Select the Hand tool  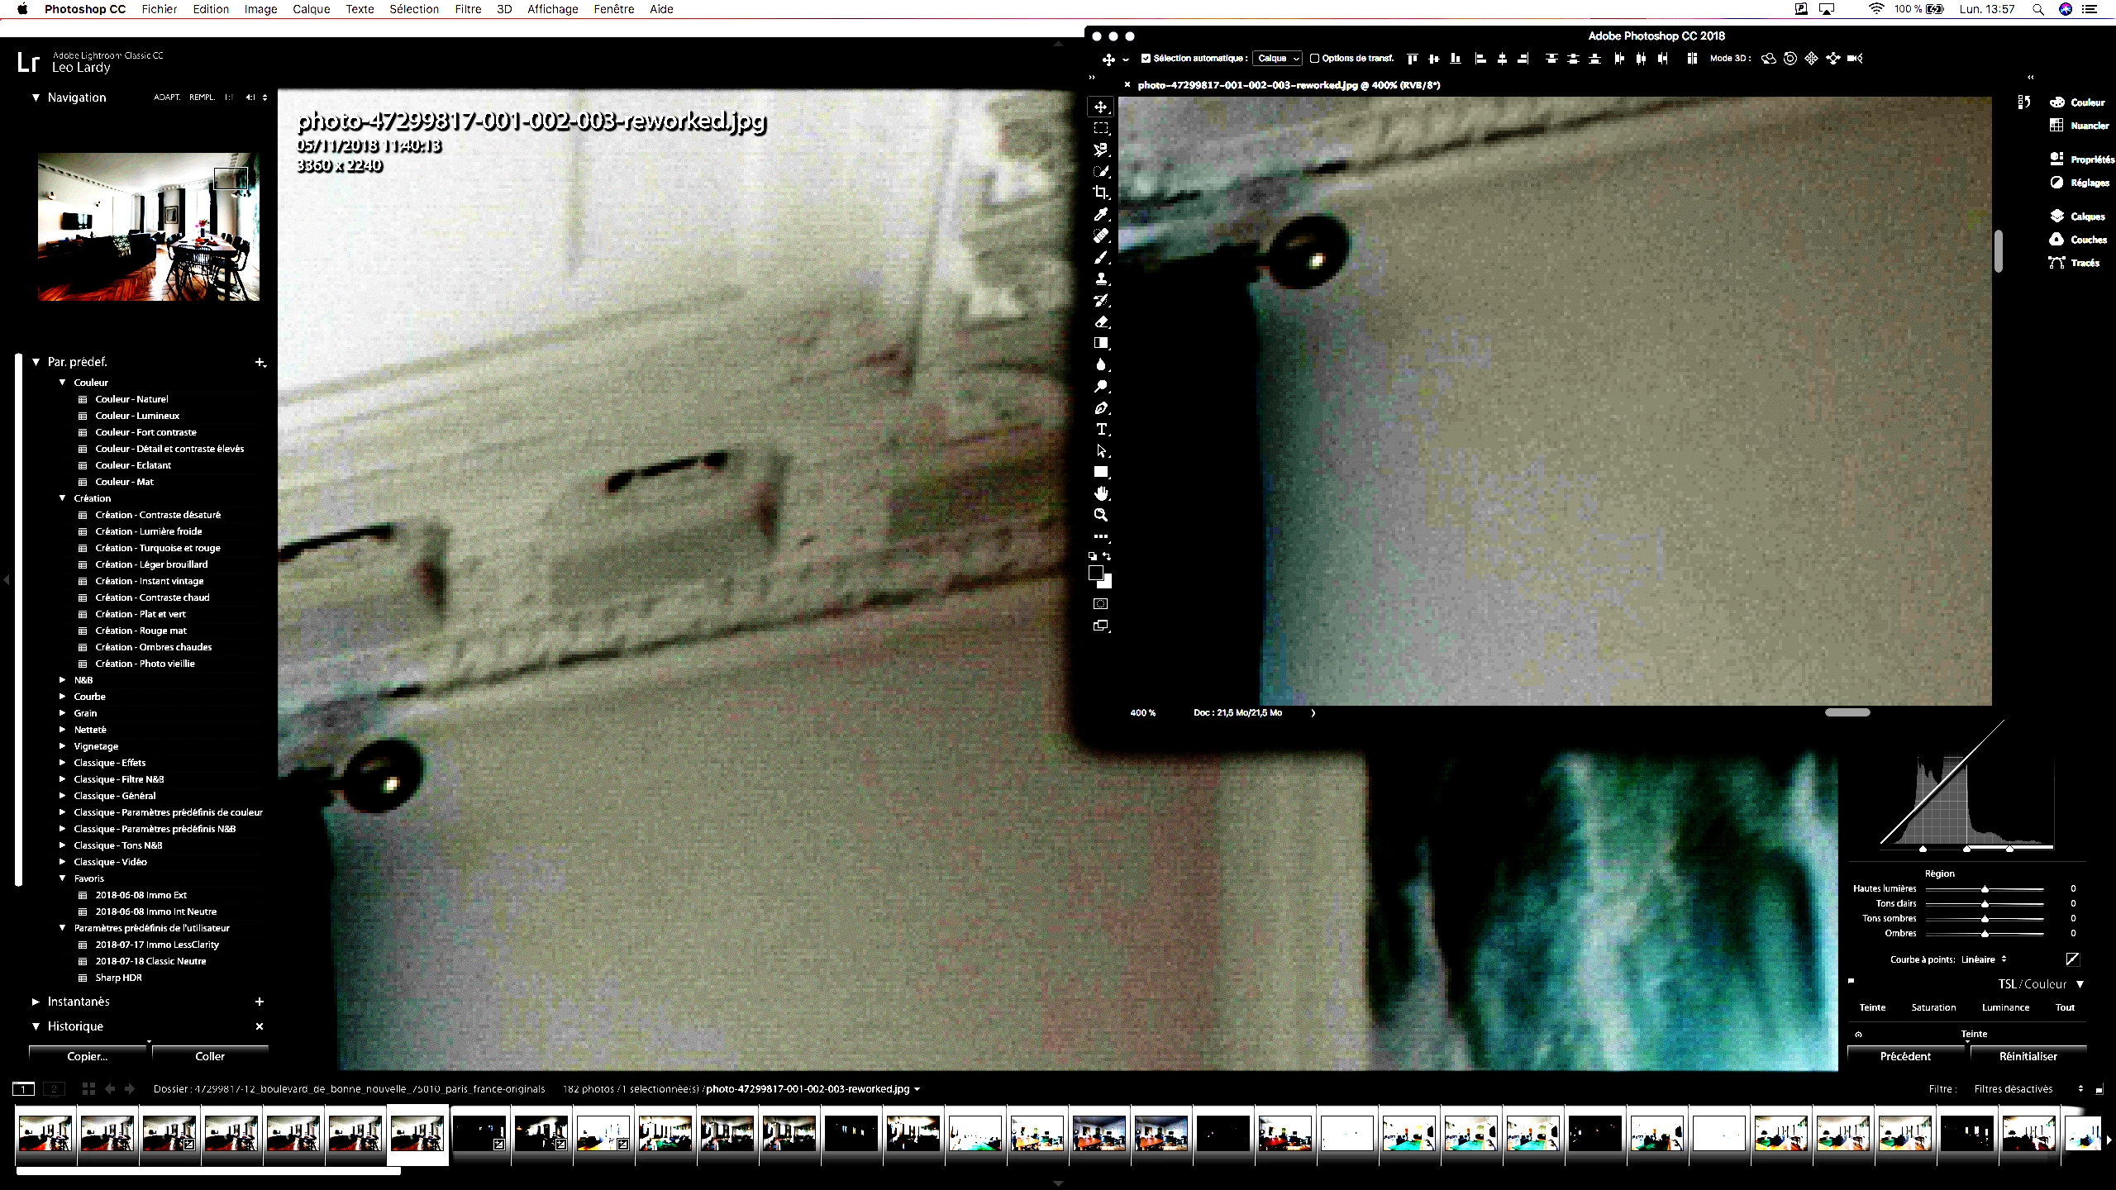tap(1101, 493)
